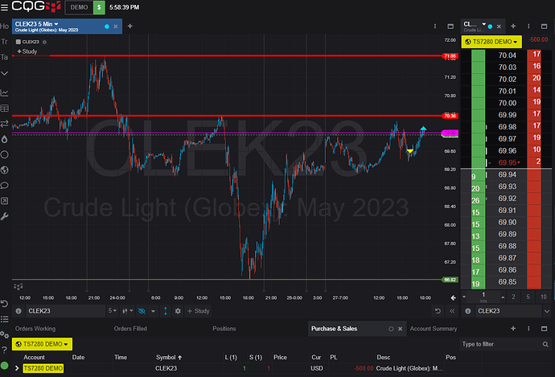Open the chat bubble icon in sidebar
Viewport: 555px width, 377px height.
point(5,186)
